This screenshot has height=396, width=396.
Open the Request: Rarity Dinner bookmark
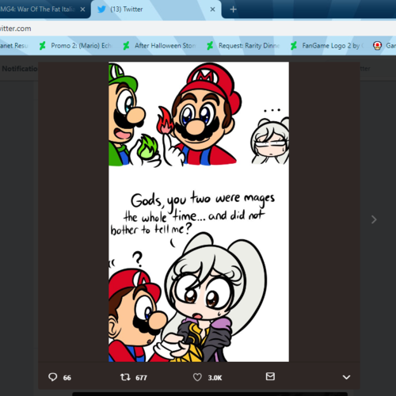click(x=243, y=46)
